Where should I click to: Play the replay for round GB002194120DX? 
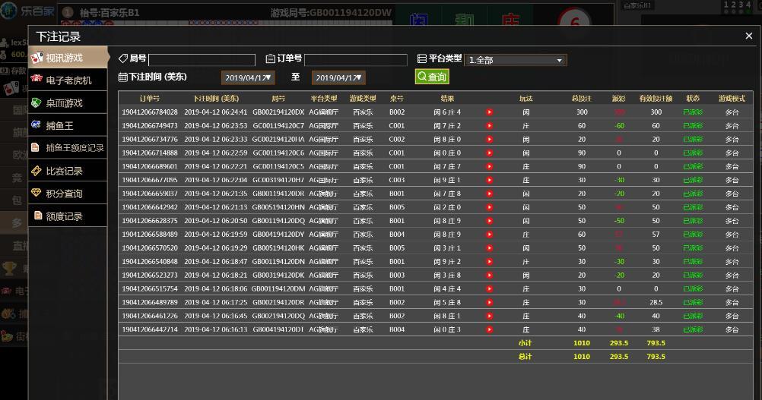[x=489, y=112]
